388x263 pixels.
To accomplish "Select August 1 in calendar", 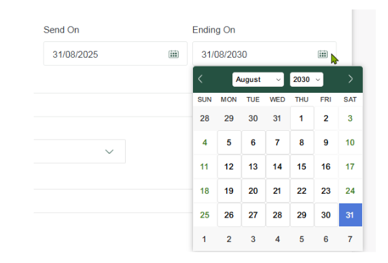I will tap(302, 119).
